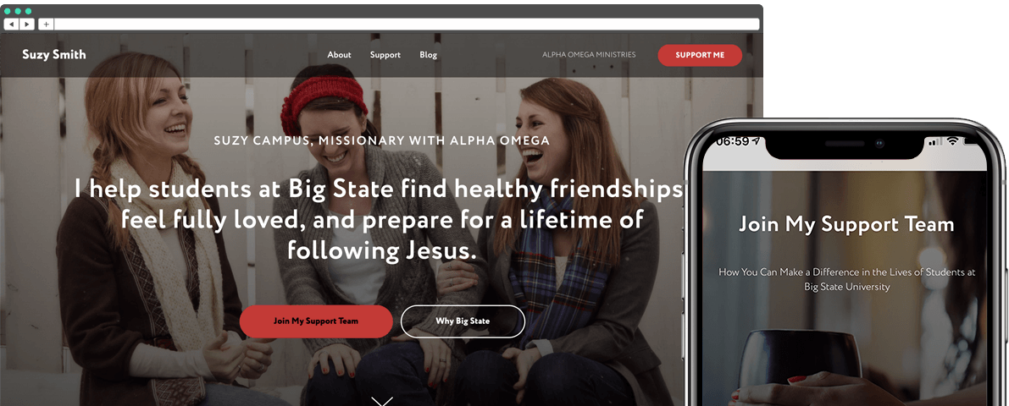This screenshot has height=406, width=1009.
Task: Click Join My Support Team button
Action: click(x=316, y=321)
